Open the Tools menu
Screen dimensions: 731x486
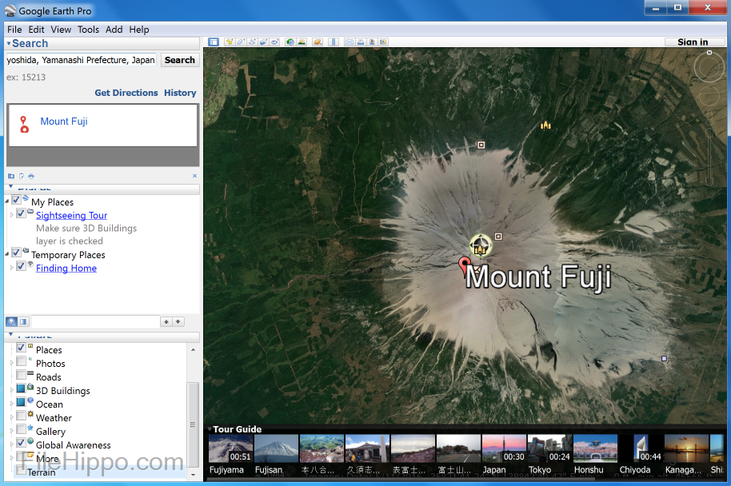pos(88,30)
